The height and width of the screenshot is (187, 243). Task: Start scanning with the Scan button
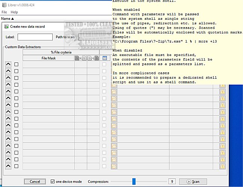(193, 181)
